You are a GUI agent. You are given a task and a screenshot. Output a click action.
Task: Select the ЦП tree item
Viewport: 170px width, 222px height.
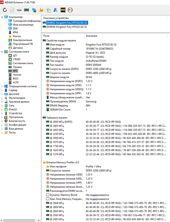13,55
